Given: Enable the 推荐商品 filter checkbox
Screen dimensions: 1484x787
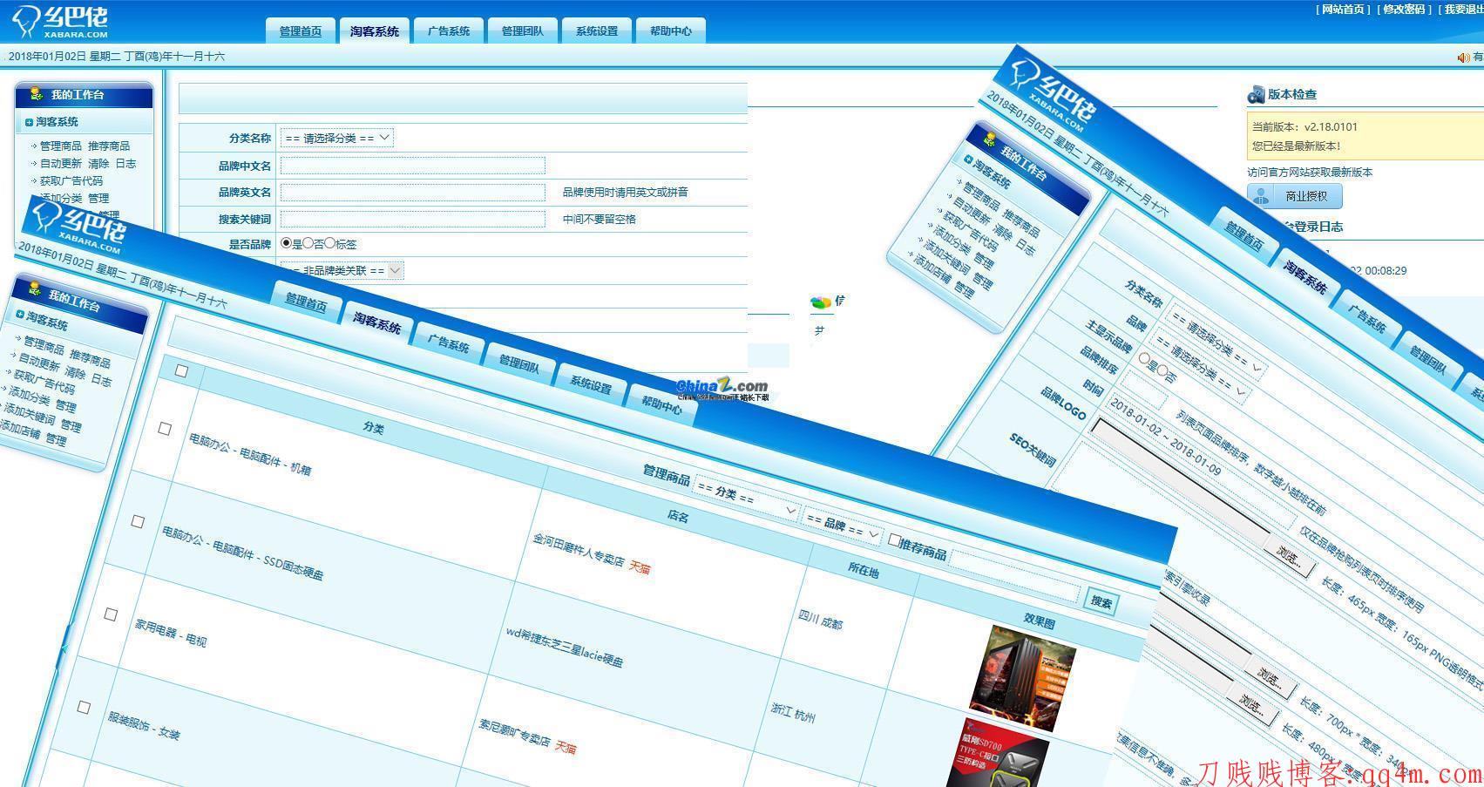Looking at the screenshot, I should pos(893,541).
